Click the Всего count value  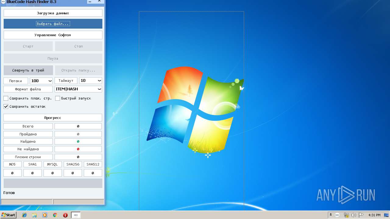click(78, 126)
